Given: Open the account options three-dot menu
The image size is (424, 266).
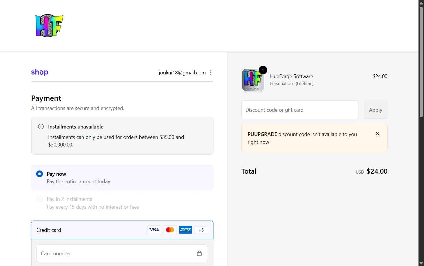Looking at the screenshot, I should coord(211,73).
